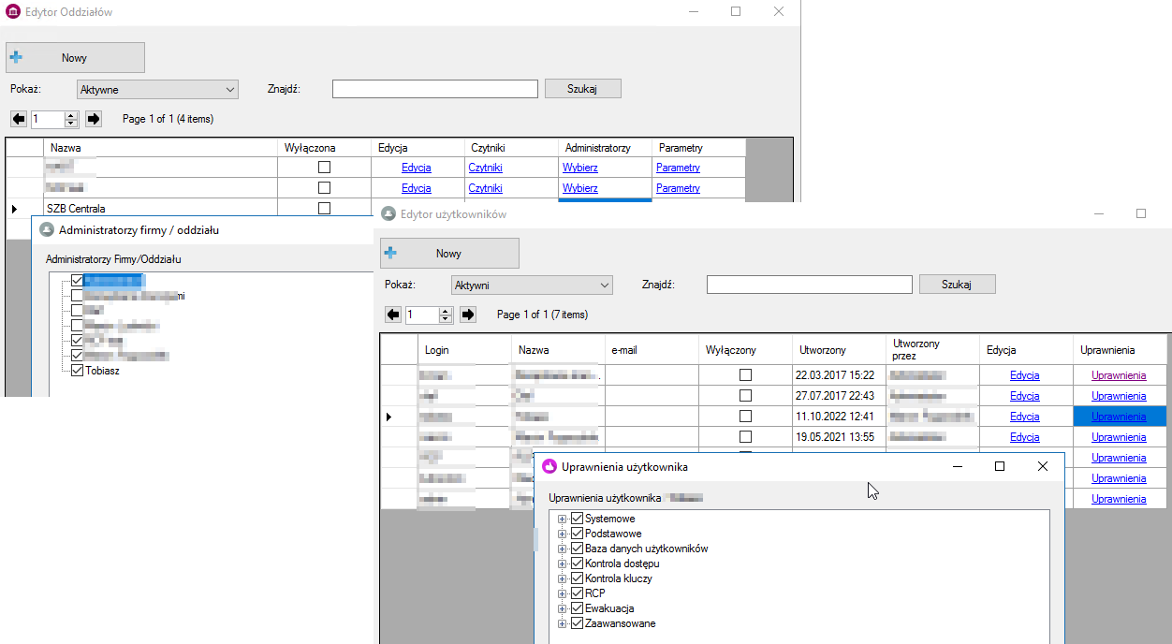The image size is (1172, 644).
Task: Toggle Wyłączony for user created 19.05.2021 13:55
Action: click(745, 437)
